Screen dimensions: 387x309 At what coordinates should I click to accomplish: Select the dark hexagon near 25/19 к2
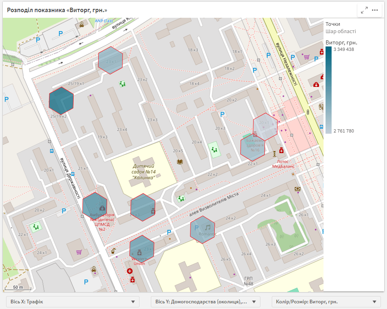pyautogui.click(x=61, y=101)
